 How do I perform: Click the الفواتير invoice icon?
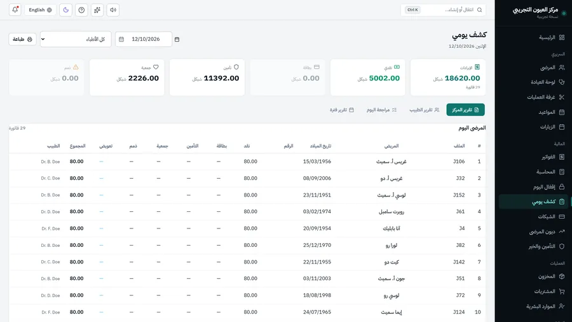[562, 157]
